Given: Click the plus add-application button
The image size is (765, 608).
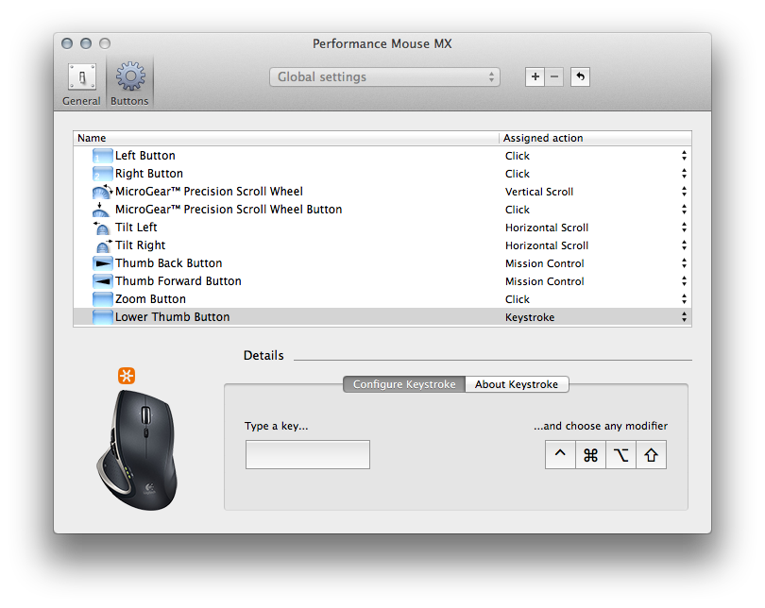Looking at the screenshot, I should click(535, 77).
